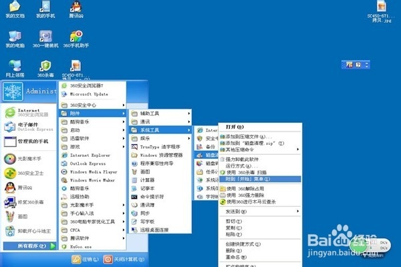Expand the 附件 accessories folder
401x267 pixels.
(x=93, y=113)
